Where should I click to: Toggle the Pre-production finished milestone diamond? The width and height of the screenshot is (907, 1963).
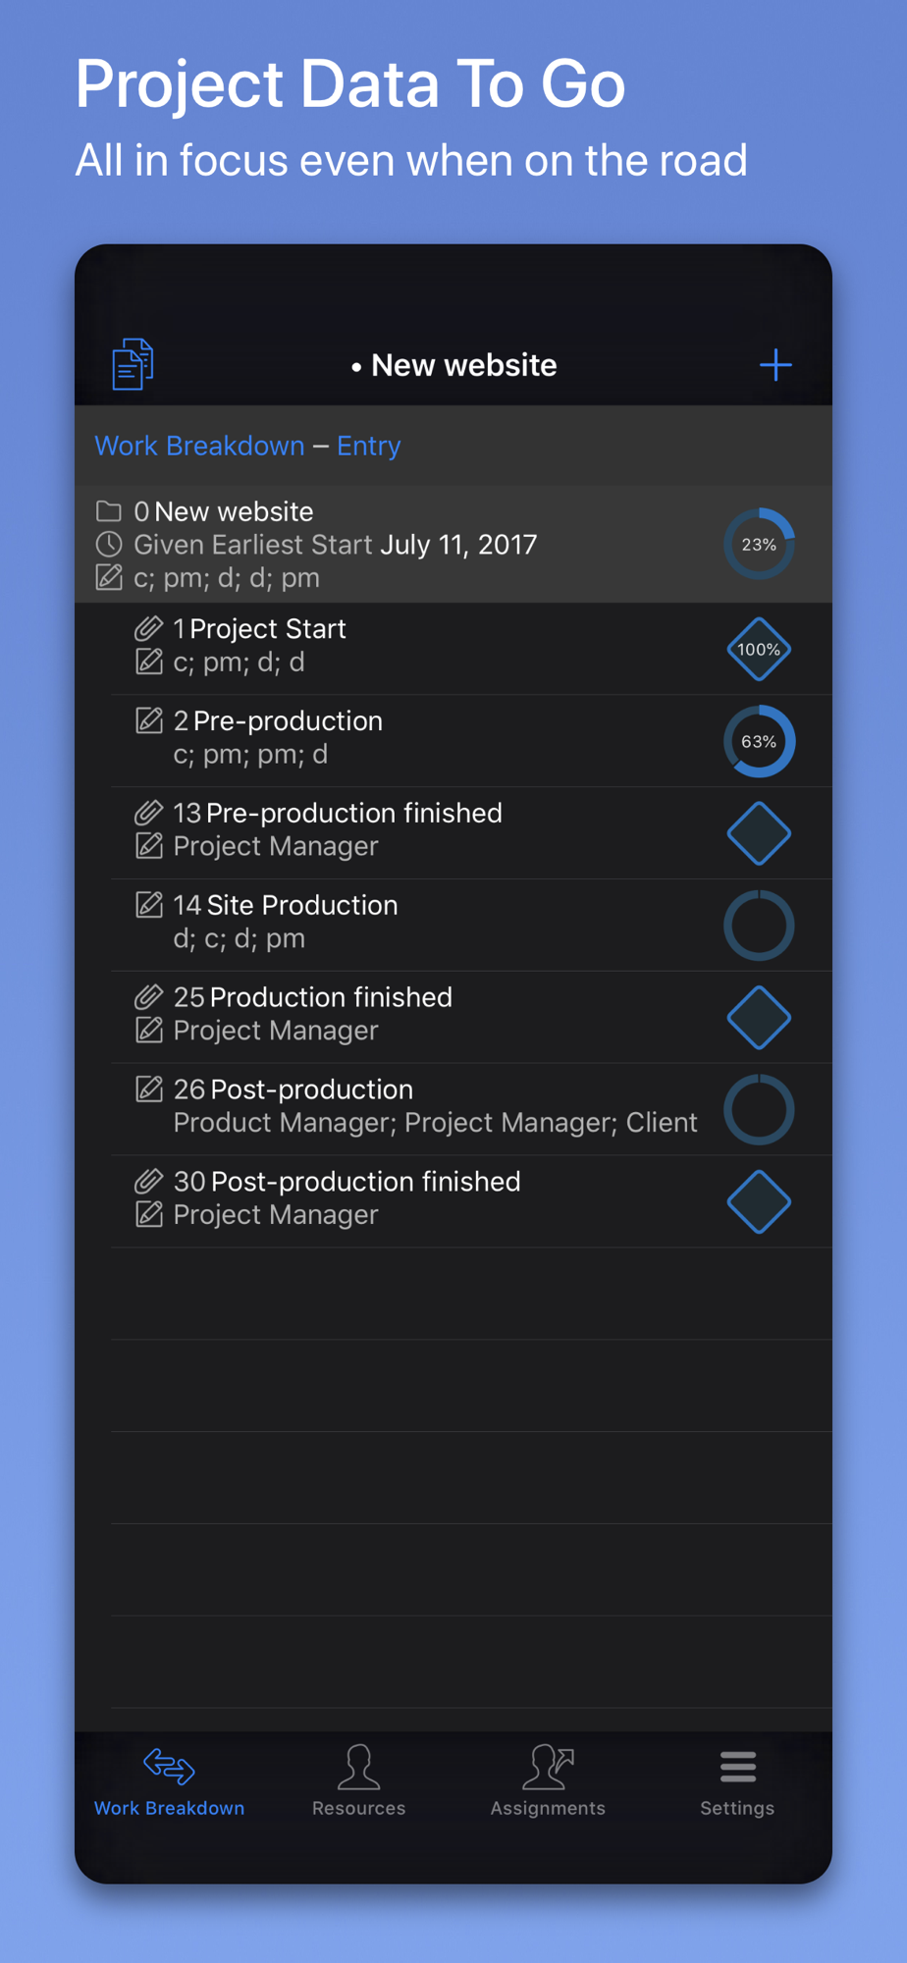point(759,833)
